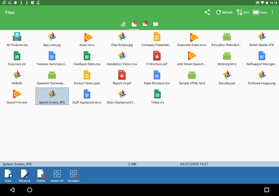Tap the cast icon in status bar
Image resolution: width=279 pixels, height=196 pixels.
pos(257,3)
